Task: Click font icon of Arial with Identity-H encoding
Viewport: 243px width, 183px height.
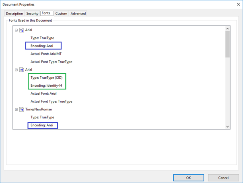Action: tap(22, 69)
